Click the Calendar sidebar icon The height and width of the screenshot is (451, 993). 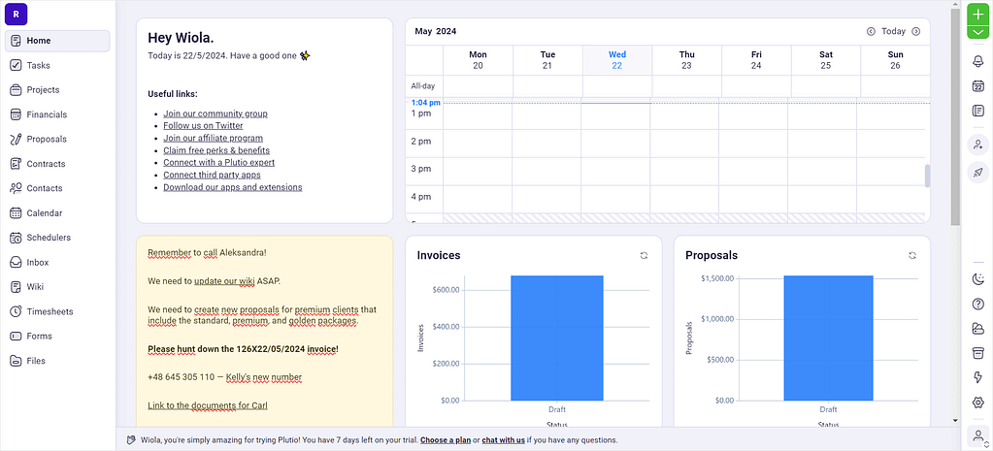pos(16,213)
